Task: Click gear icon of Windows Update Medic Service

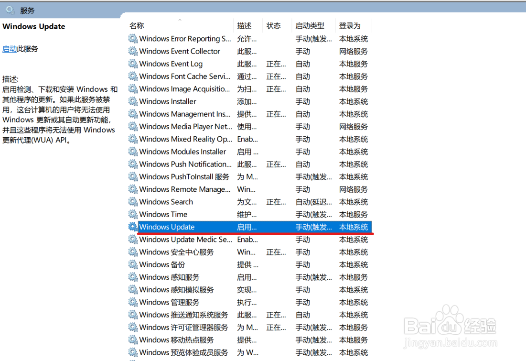Action: point(133,239)
